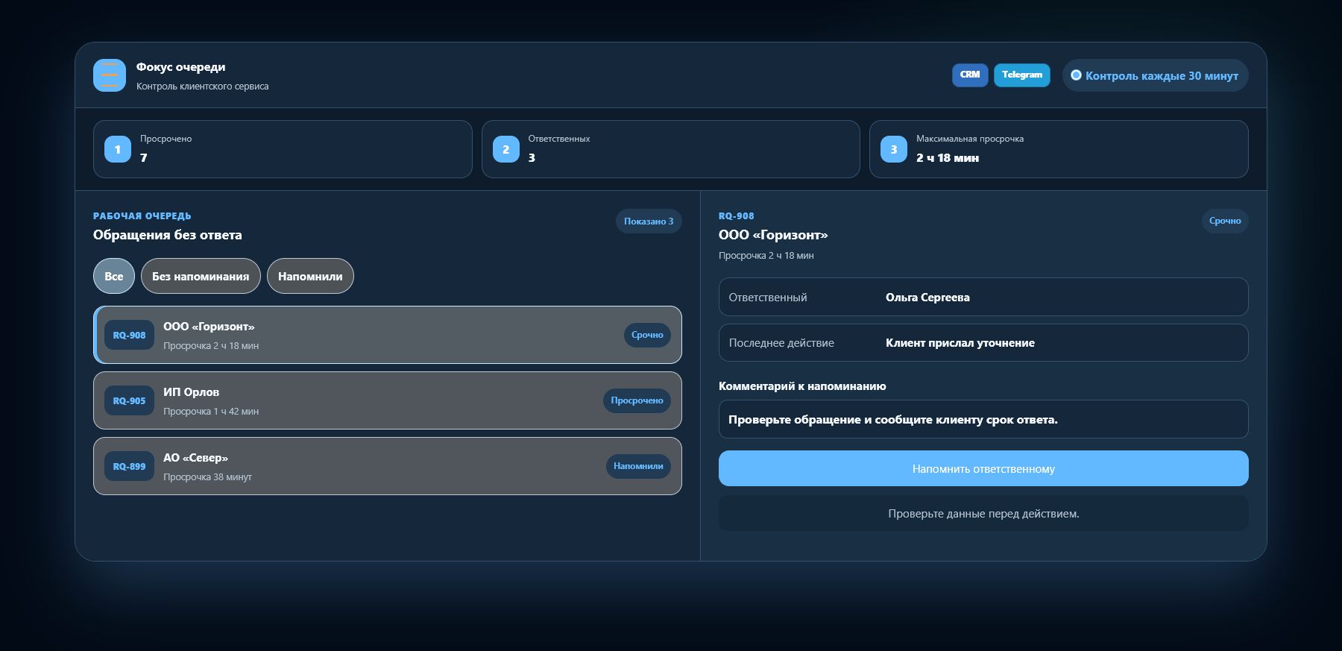Click the Просрочка 1 ч 42 мин text
Screen dimensions: 1342x651
point(211,411)
